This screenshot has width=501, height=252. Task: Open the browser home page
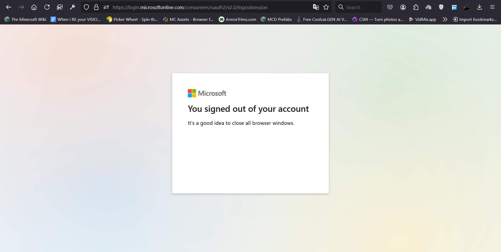(34, 7)
